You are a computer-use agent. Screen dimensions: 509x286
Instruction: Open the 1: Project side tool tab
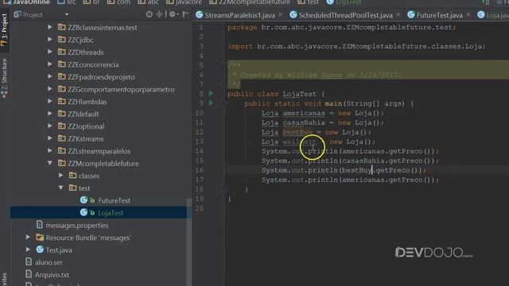(x=4, y=29)
